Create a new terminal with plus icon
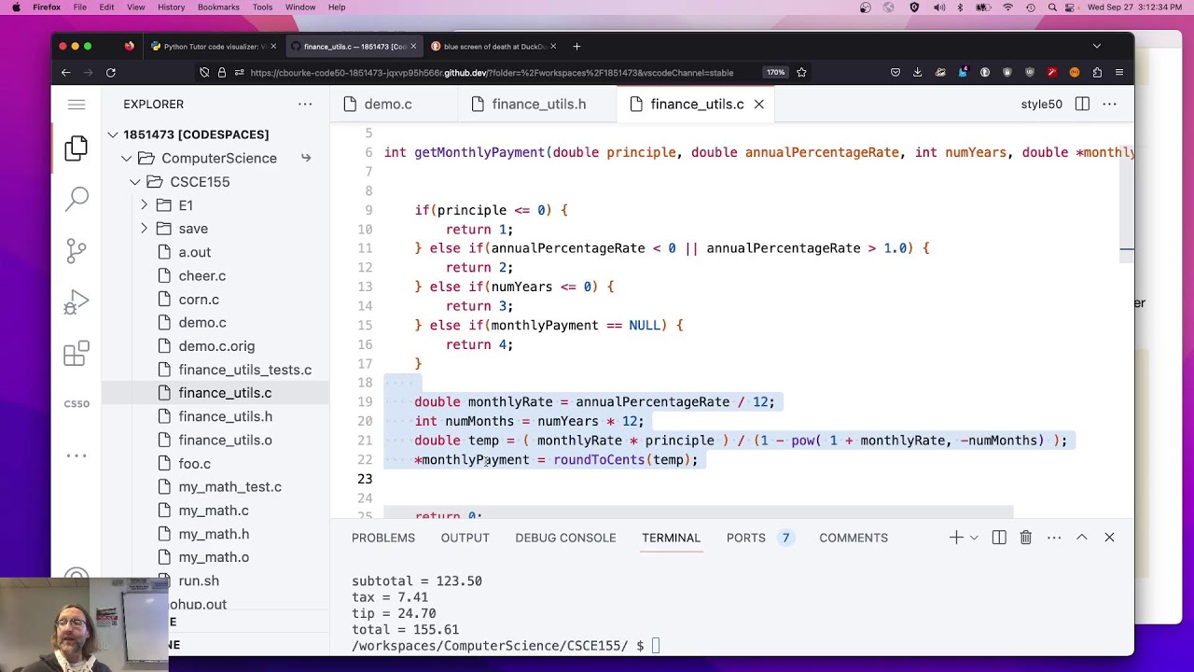 coord(956,538)
